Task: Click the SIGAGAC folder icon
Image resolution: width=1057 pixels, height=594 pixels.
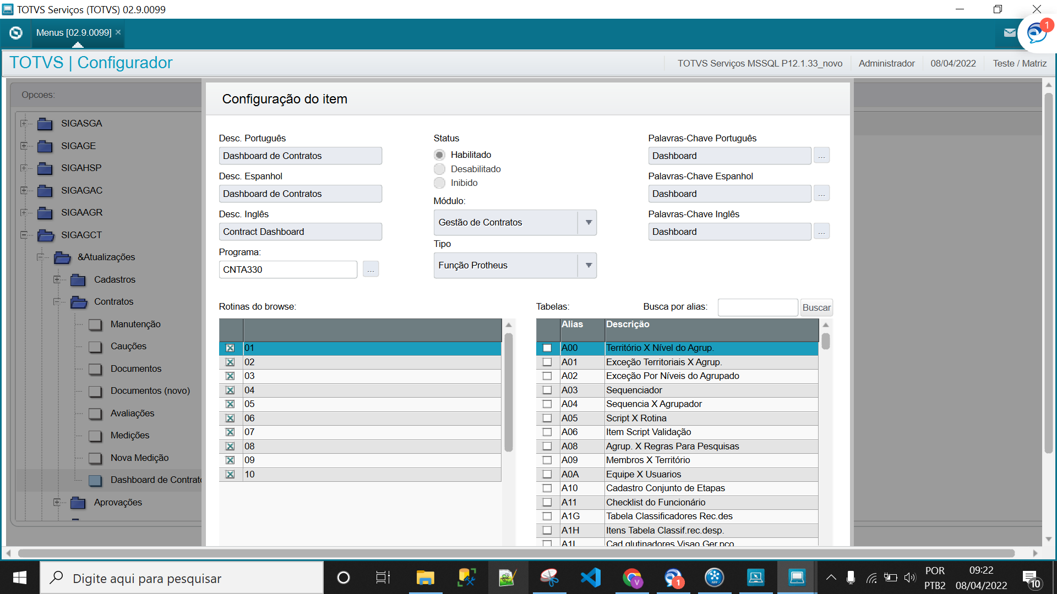Action: pos(45,191)
